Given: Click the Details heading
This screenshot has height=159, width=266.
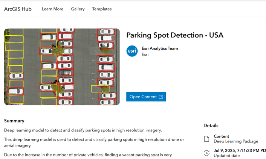Looking at the screenshot, I should pos(211,126).
